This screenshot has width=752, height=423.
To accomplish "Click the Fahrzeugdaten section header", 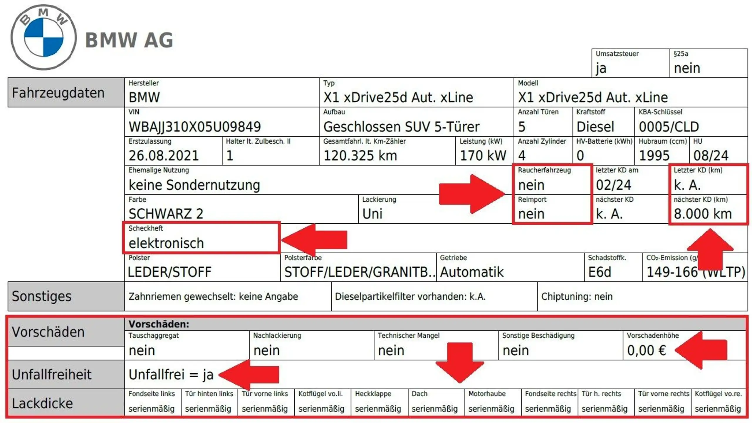I will tap(66, 92).
